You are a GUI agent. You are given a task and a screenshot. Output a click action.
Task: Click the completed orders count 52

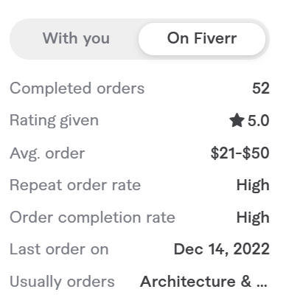point(261,88)
